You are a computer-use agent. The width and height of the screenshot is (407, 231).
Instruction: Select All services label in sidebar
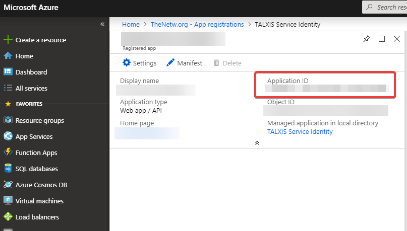coord(31,88)
